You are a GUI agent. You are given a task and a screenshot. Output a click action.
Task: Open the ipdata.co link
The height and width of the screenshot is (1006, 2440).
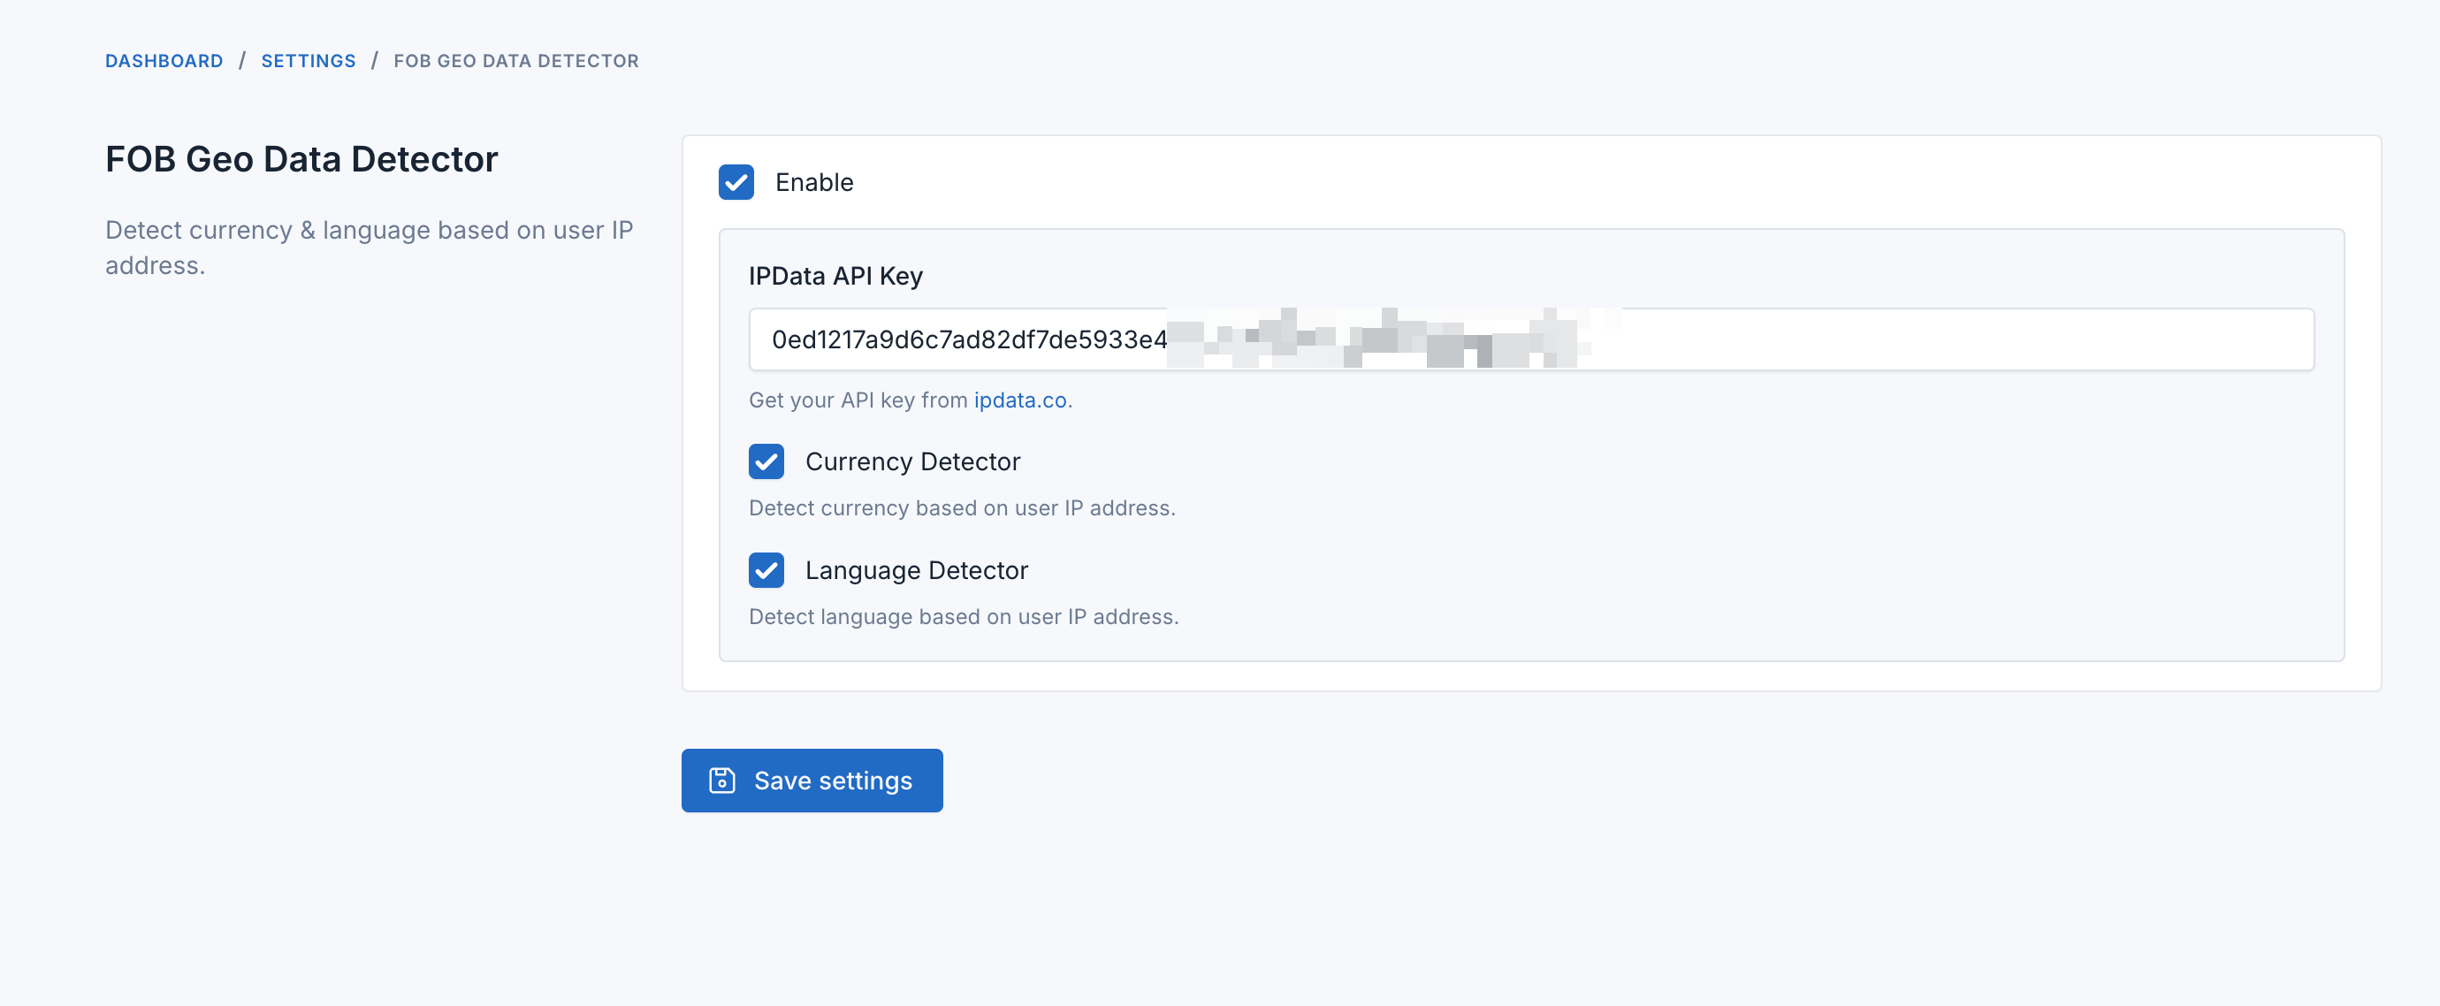point(1019,400)
